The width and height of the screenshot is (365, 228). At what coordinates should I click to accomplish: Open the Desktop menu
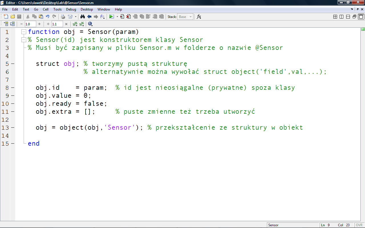tap(87, 9)
